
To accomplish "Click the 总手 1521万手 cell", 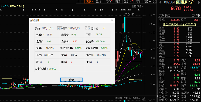I will 47,55.
